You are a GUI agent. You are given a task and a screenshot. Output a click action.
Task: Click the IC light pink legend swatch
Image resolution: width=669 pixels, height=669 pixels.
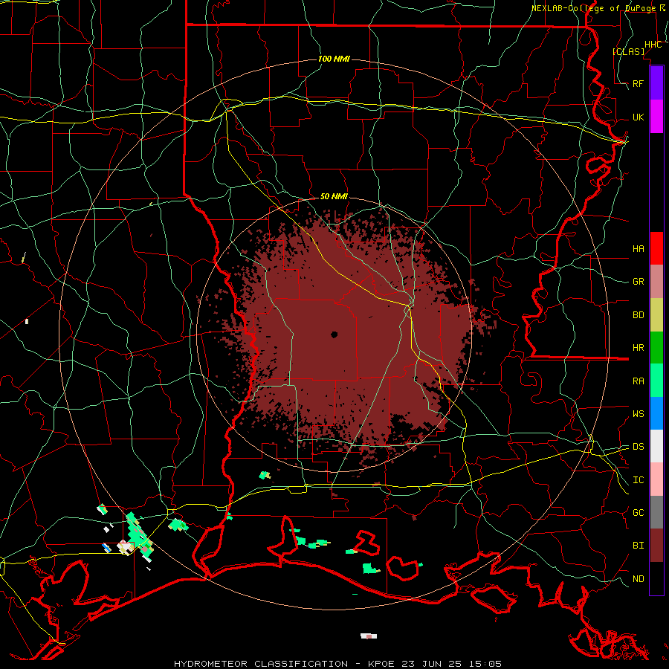[x=656, y=479]
